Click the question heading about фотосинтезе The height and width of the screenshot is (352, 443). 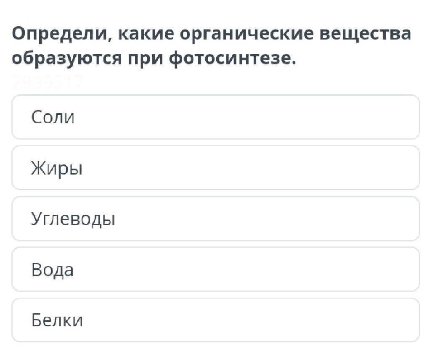[210, 46]
